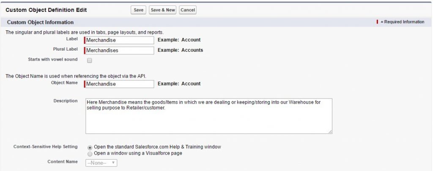The image size is (433, 171).
Task: Click the Context-Sensitive Help Setting label
Action: point(45,147)
